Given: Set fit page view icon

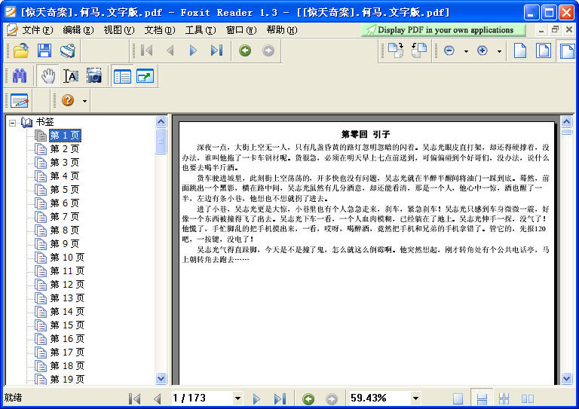Looking at the screenshot, I should [x=543, y=50].
